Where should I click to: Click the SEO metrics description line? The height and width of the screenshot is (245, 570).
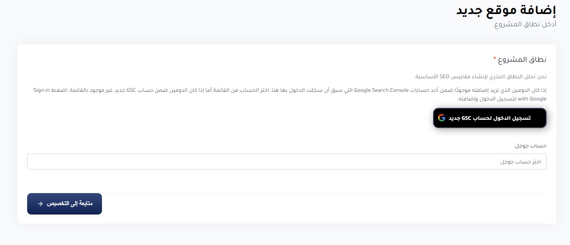480,77
